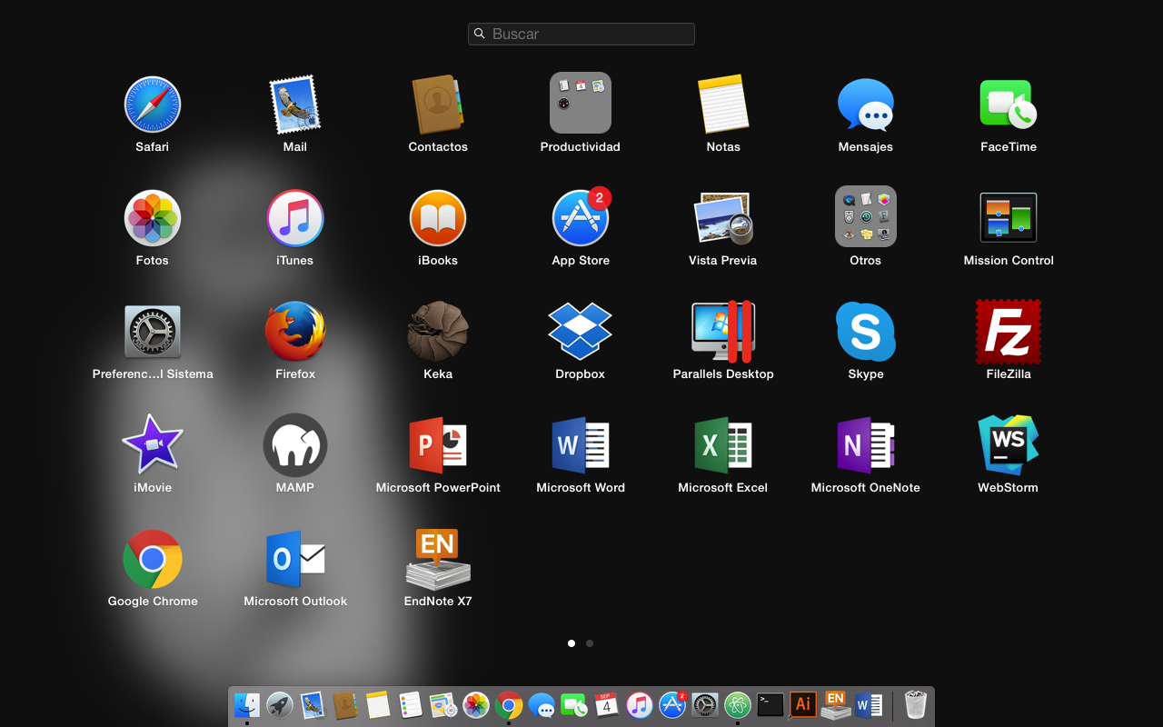The width and height of the screenshot is (1163, 727).
Task: Open the iBooks app
Action: click(438, 218)
